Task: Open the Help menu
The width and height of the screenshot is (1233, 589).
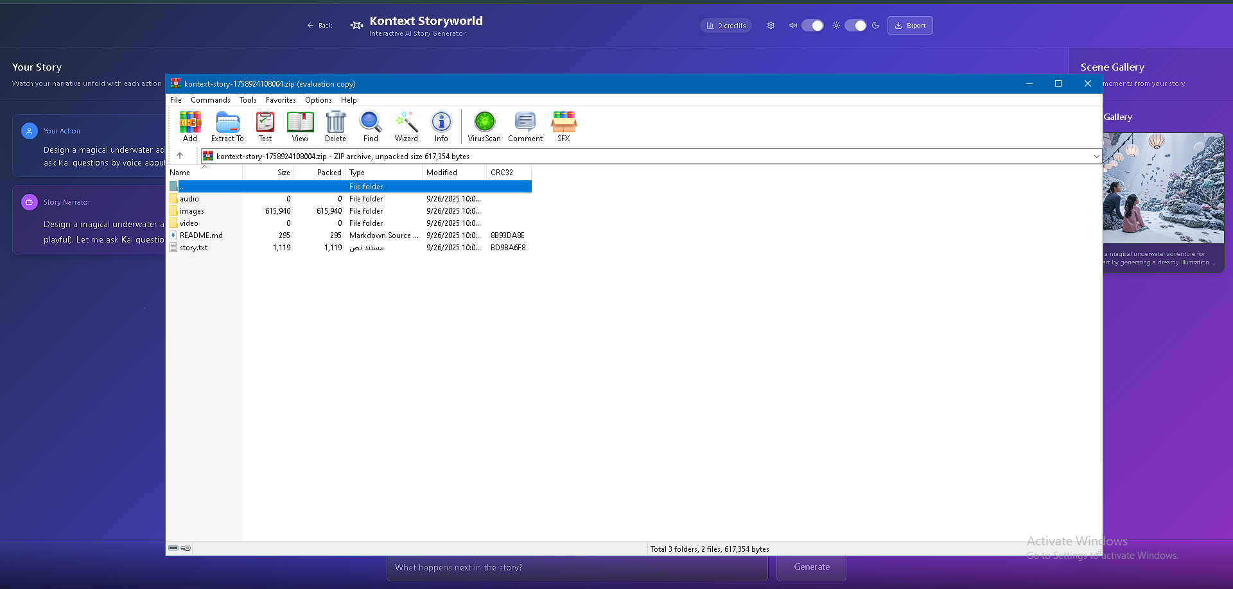Action: coord(349,100)
